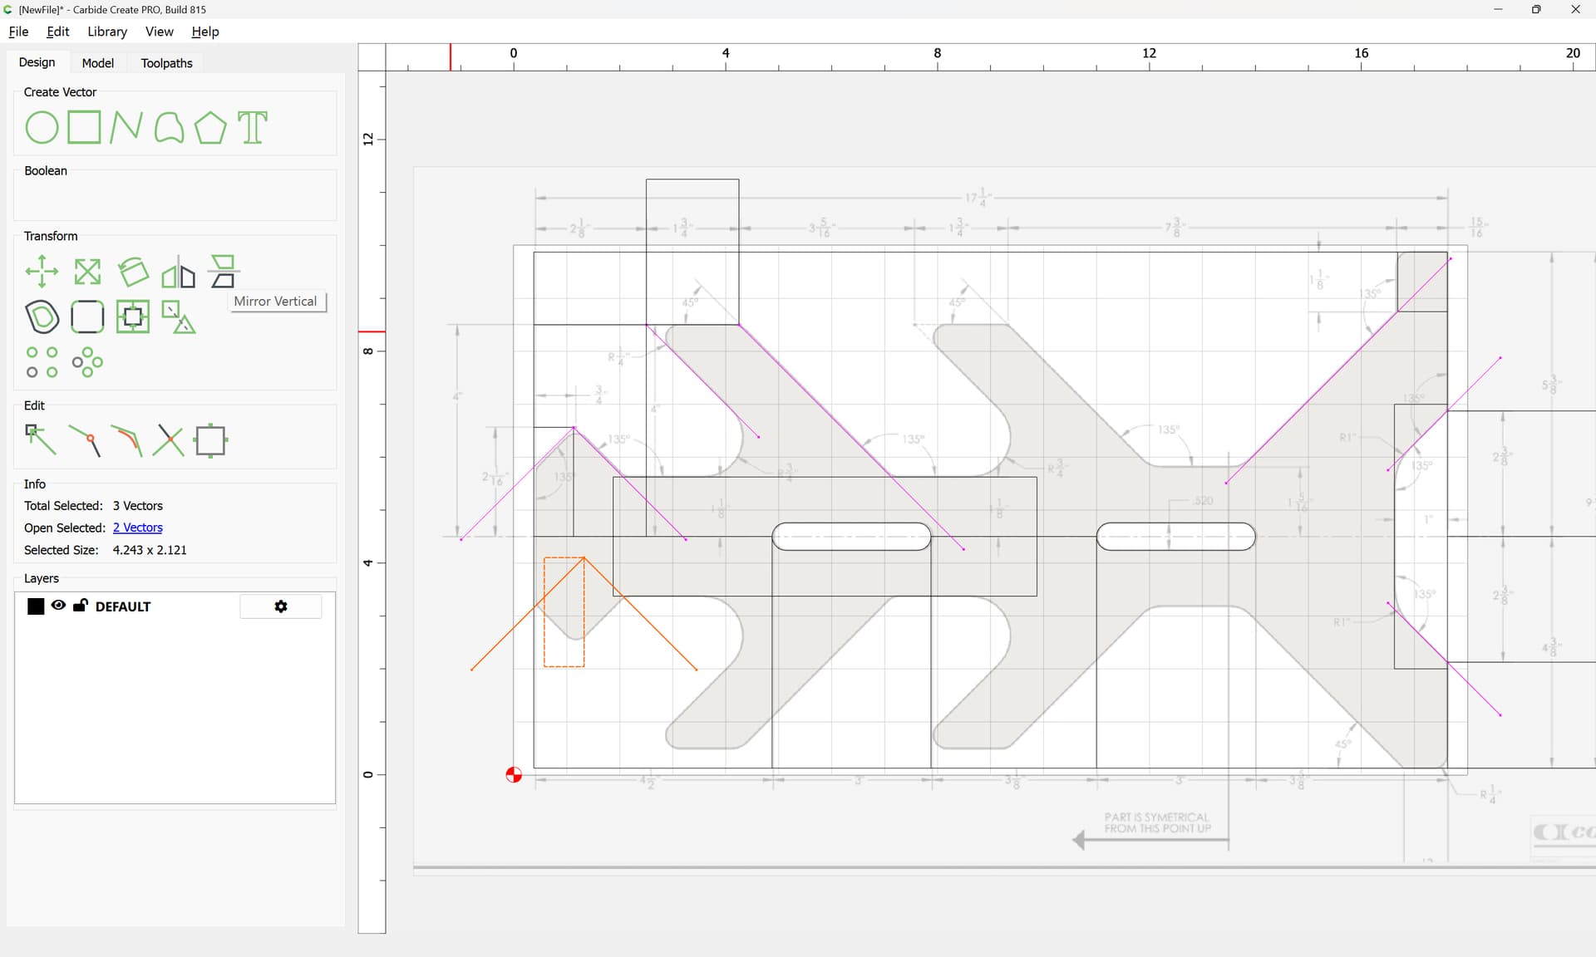Activate the Rotate transform tool
1596x957 pixels.
pos(133,272)
